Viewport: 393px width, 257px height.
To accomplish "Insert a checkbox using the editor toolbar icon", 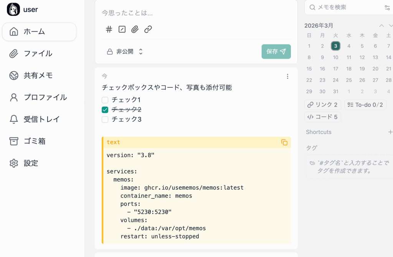I will pyautogui.click(x=122, y=29).
